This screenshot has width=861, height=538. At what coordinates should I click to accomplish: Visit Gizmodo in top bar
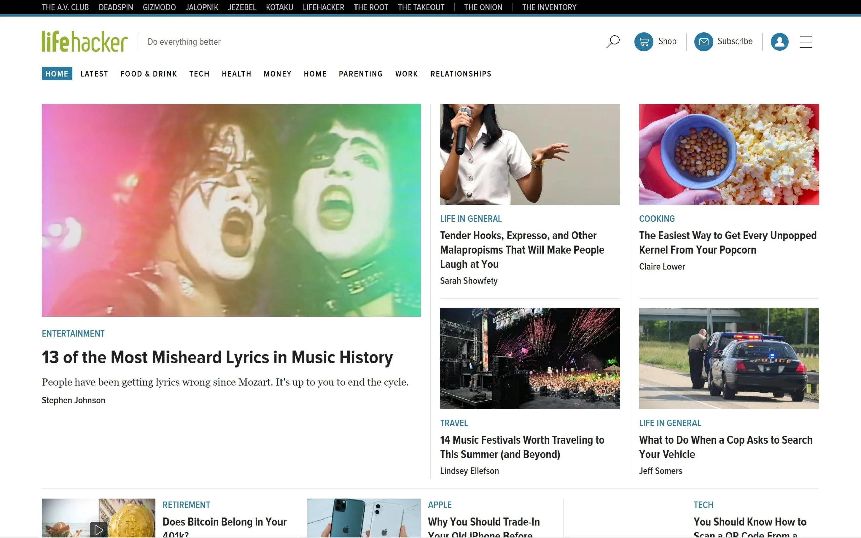pyautogui.click(x=159, y=7)
